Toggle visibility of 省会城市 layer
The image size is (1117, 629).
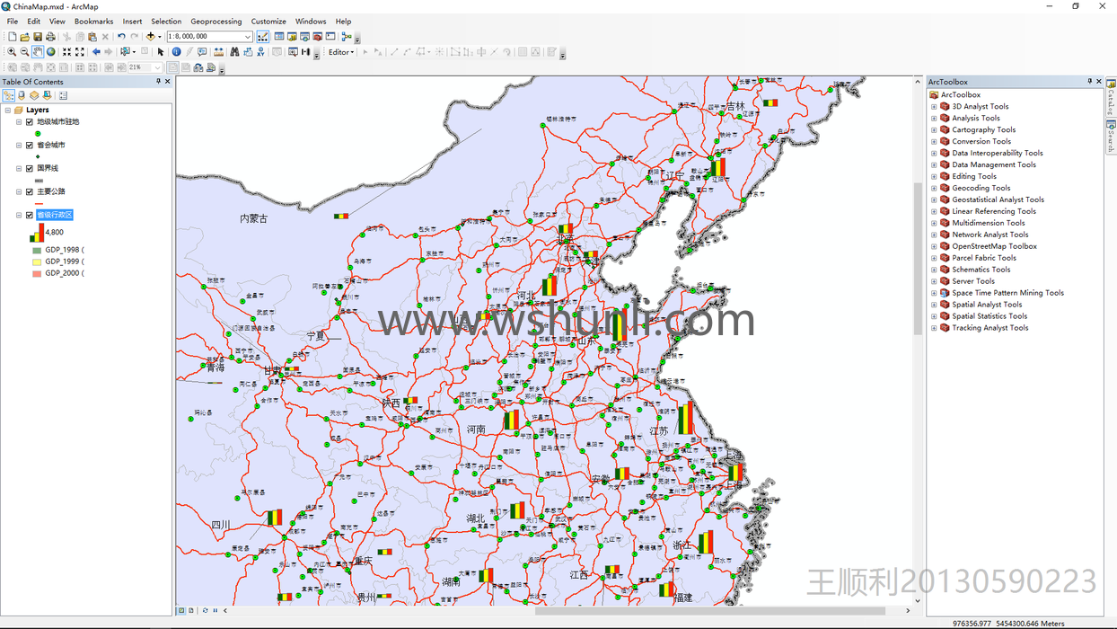point(30,145)
